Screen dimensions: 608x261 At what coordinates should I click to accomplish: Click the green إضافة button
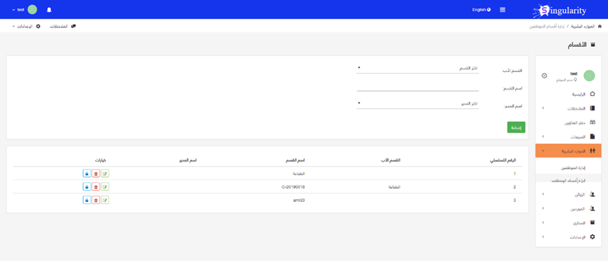516,127
